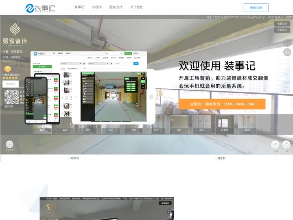Open the 场景选择 scene grid icon
This screenshot has height=220, width=293.
pyautogui.click(x=9, y=144)
